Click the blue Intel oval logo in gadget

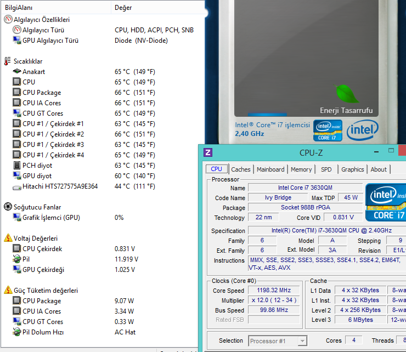363,130
